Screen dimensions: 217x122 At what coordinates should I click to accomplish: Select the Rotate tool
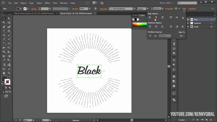coord(4,44)
